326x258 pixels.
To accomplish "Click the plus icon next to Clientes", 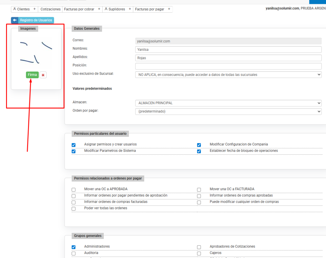I will [x=34, y=9].
